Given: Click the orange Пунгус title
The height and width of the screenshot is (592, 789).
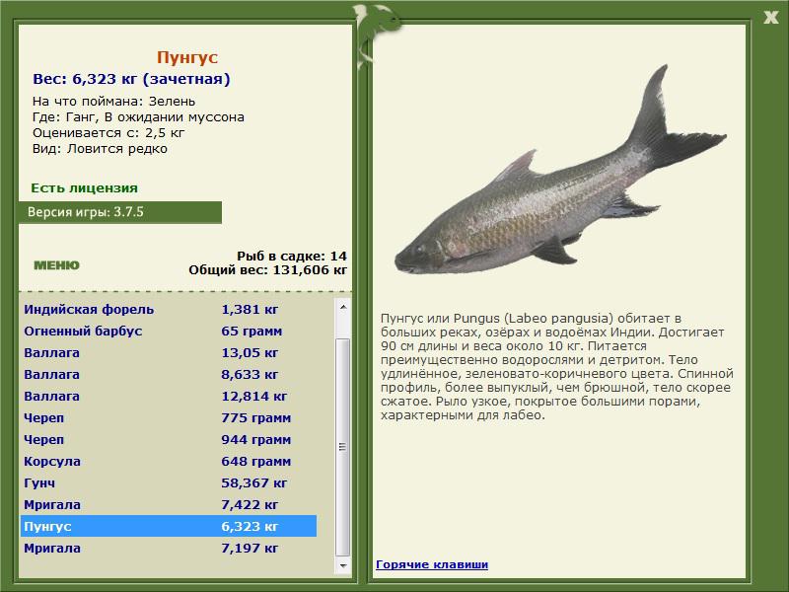Looking at the screenshot, I should pyautogui.click(x=187, y=57).
